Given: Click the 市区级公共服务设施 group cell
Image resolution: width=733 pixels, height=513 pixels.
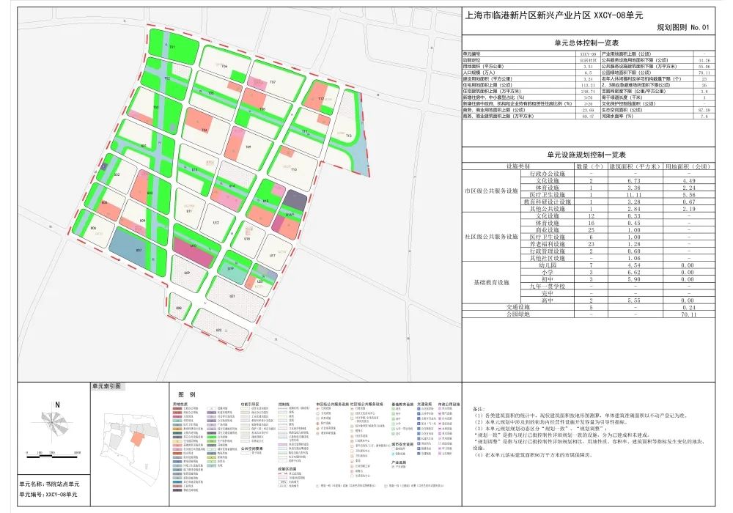Looking at the screenshot, I should (x=491, y=191).
